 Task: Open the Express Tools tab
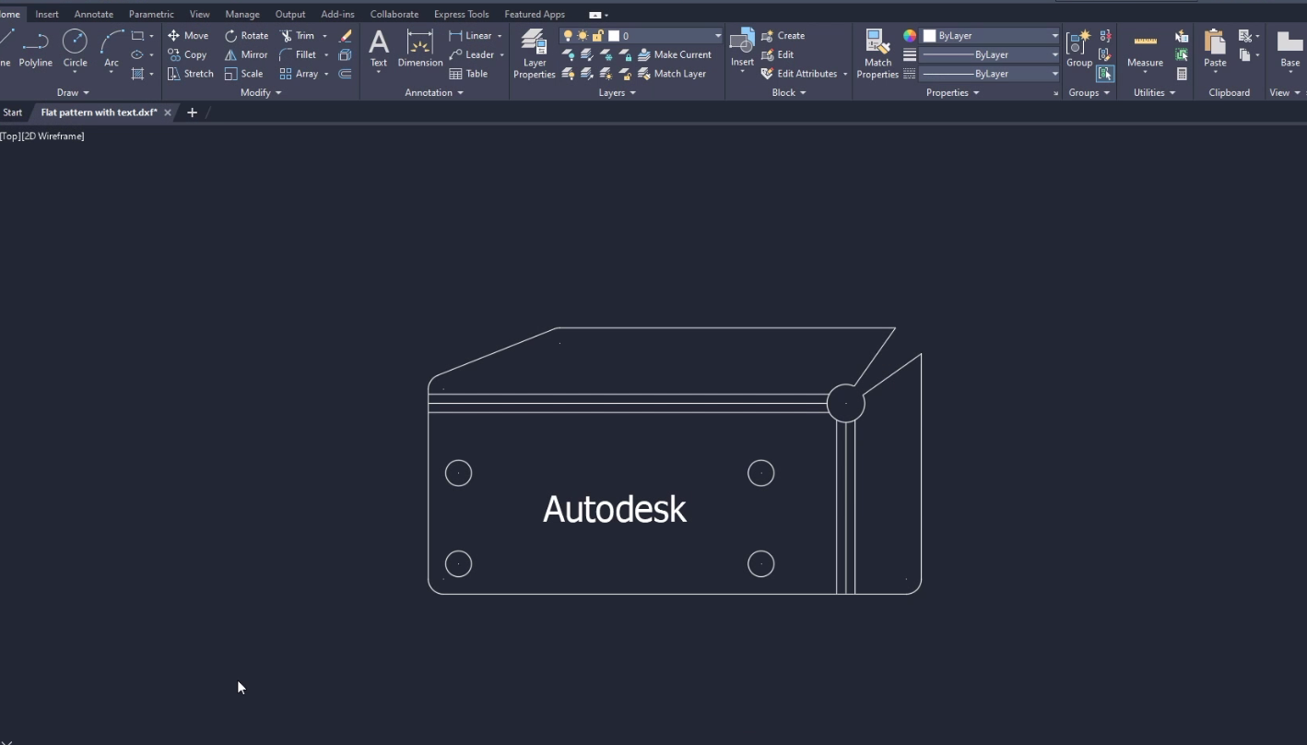tap(462, 14)
